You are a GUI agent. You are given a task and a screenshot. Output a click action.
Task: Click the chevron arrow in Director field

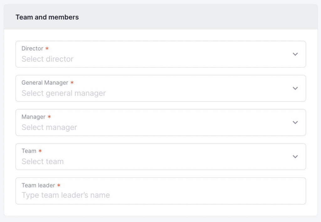tap(295, 54)
